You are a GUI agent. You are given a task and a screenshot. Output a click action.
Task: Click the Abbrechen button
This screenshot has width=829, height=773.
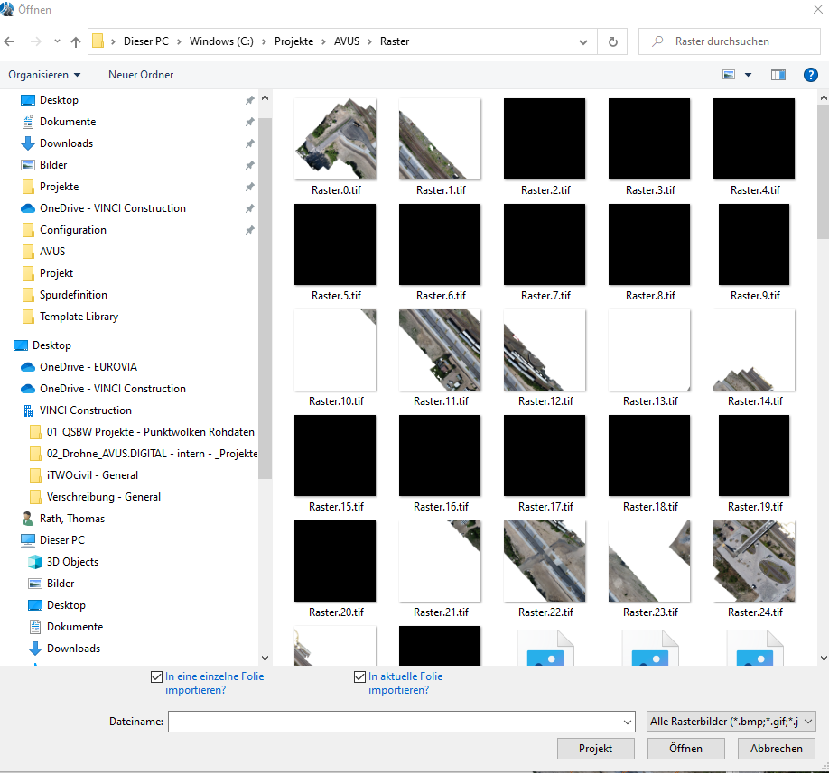(x=776, y=749)
